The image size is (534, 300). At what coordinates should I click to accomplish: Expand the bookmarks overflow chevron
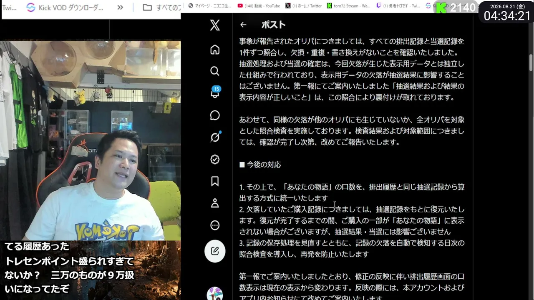click(120, 7)
